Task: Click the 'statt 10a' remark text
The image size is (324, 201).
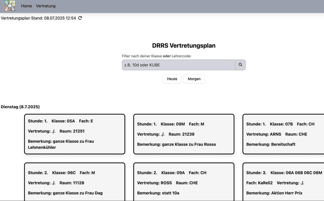Action: click(x=158, y=193)
